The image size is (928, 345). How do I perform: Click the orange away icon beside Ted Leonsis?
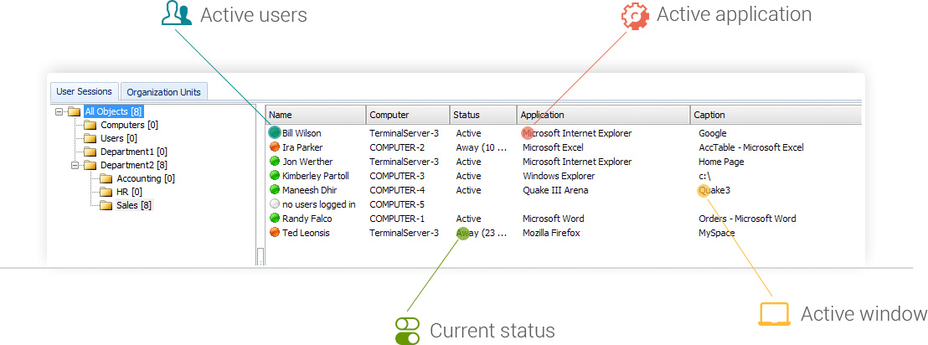point(274,233)
